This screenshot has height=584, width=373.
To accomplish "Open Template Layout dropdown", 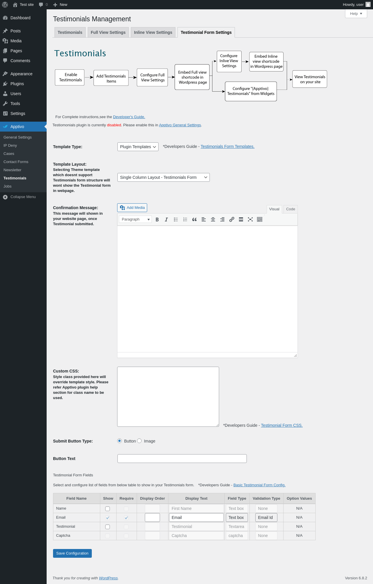I will tap(163, 177).
